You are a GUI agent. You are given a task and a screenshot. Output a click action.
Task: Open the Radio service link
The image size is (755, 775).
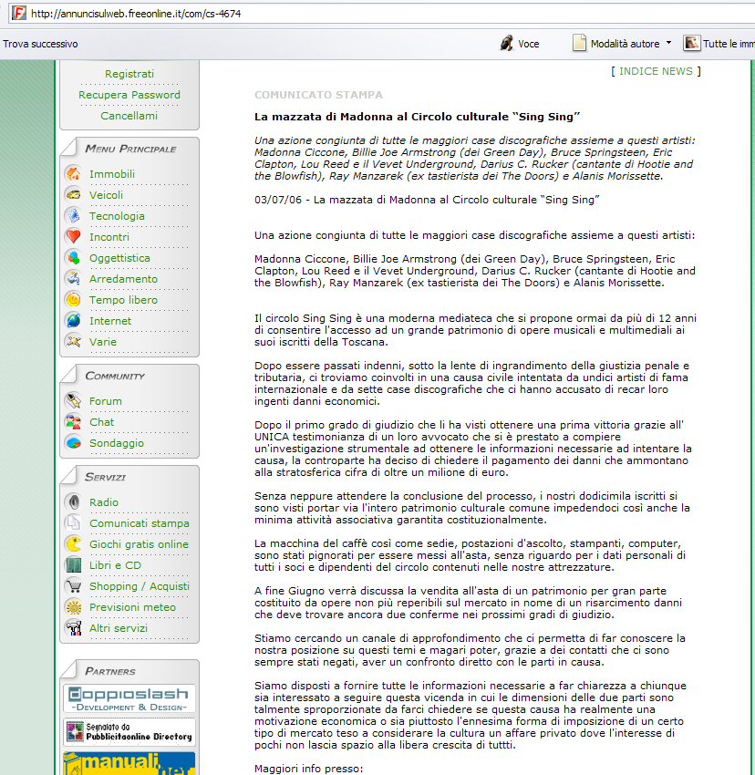coord(104,502)
